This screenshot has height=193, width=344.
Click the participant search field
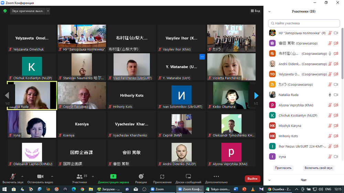point(304,23)
